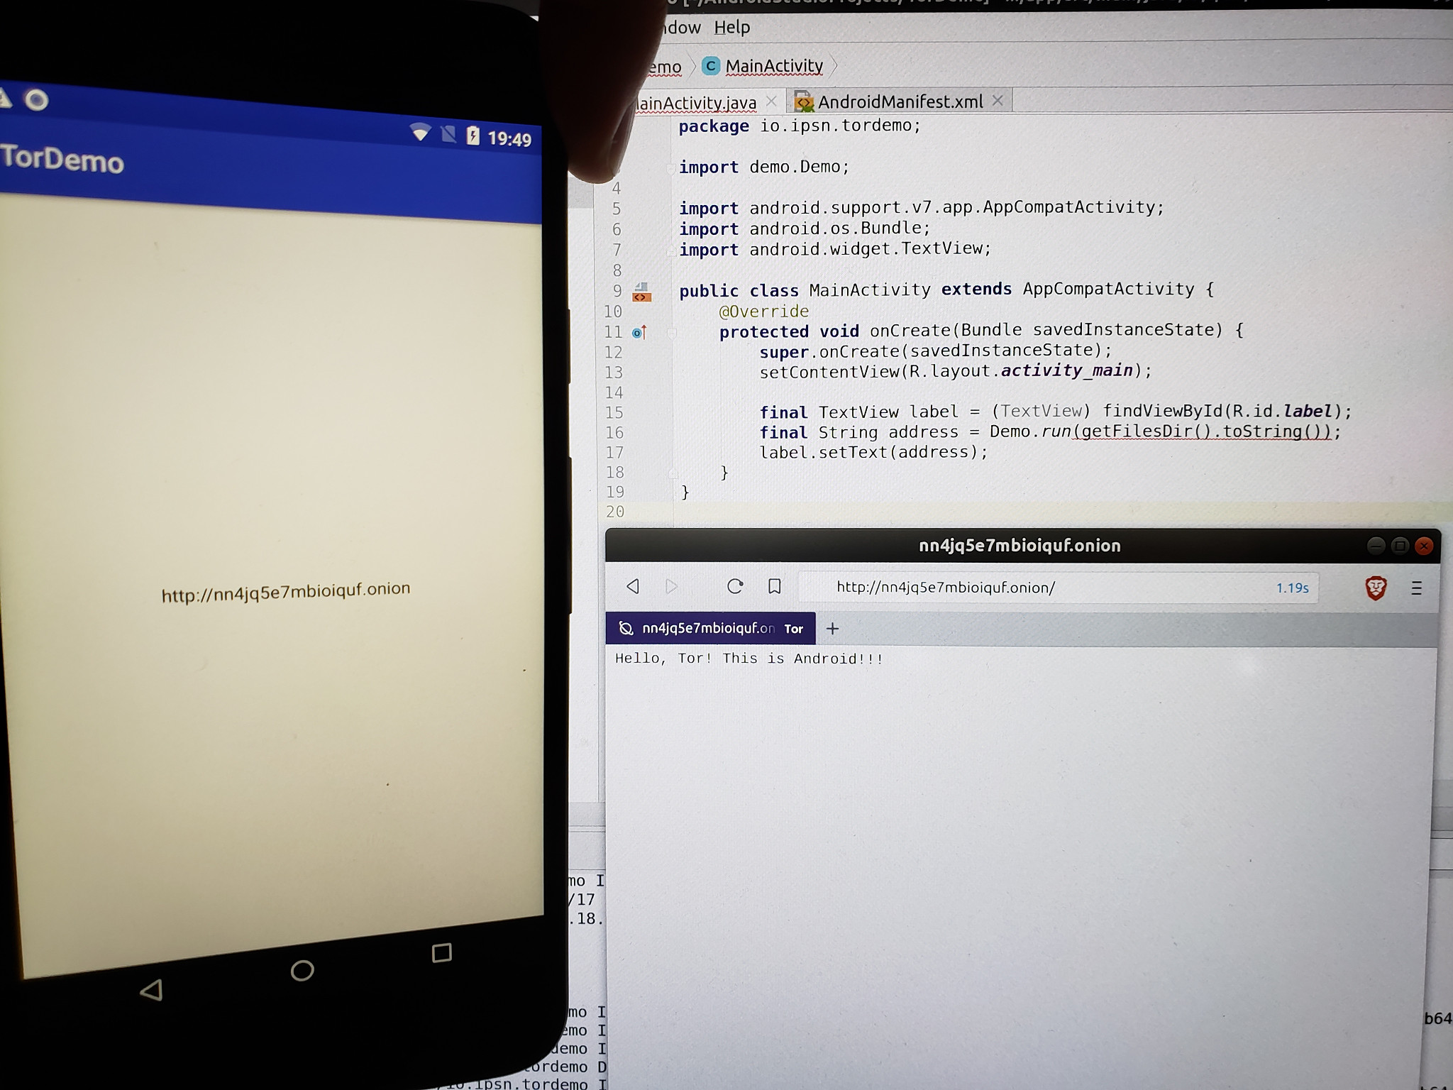Click the browser forward arrow
1453x1090 pixels.
[x=671, y=586]
